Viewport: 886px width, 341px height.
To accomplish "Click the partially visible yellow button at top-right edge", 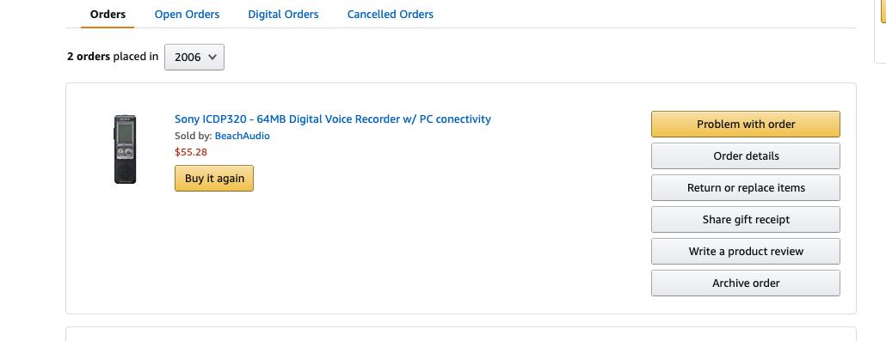I will tap(883, 11).
